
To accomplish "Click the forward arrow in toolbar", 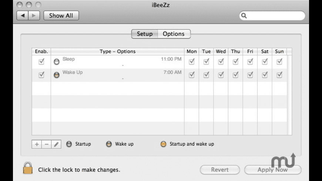I will tap(34, 16).
